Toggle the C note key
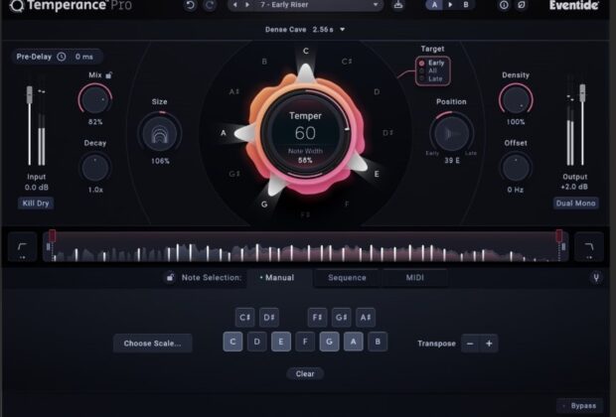The image size is (616, 417). click(x=232, y=342)
